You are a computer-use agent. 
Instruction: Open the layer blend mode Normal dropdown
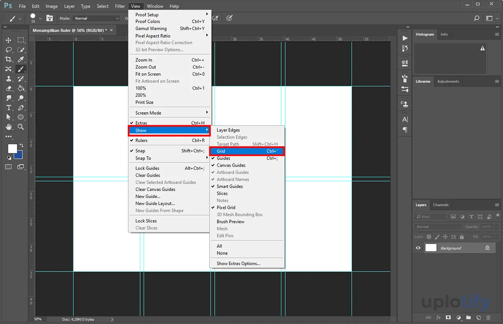click(438, 227)
